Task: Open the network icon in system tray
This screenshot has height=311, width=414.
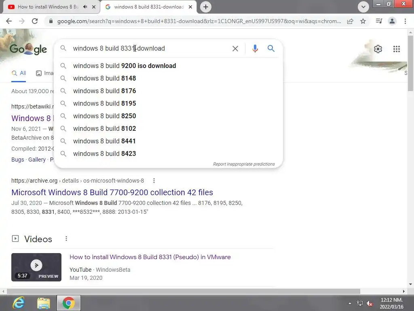Action: pyautogui.click(x=359, y=303)
